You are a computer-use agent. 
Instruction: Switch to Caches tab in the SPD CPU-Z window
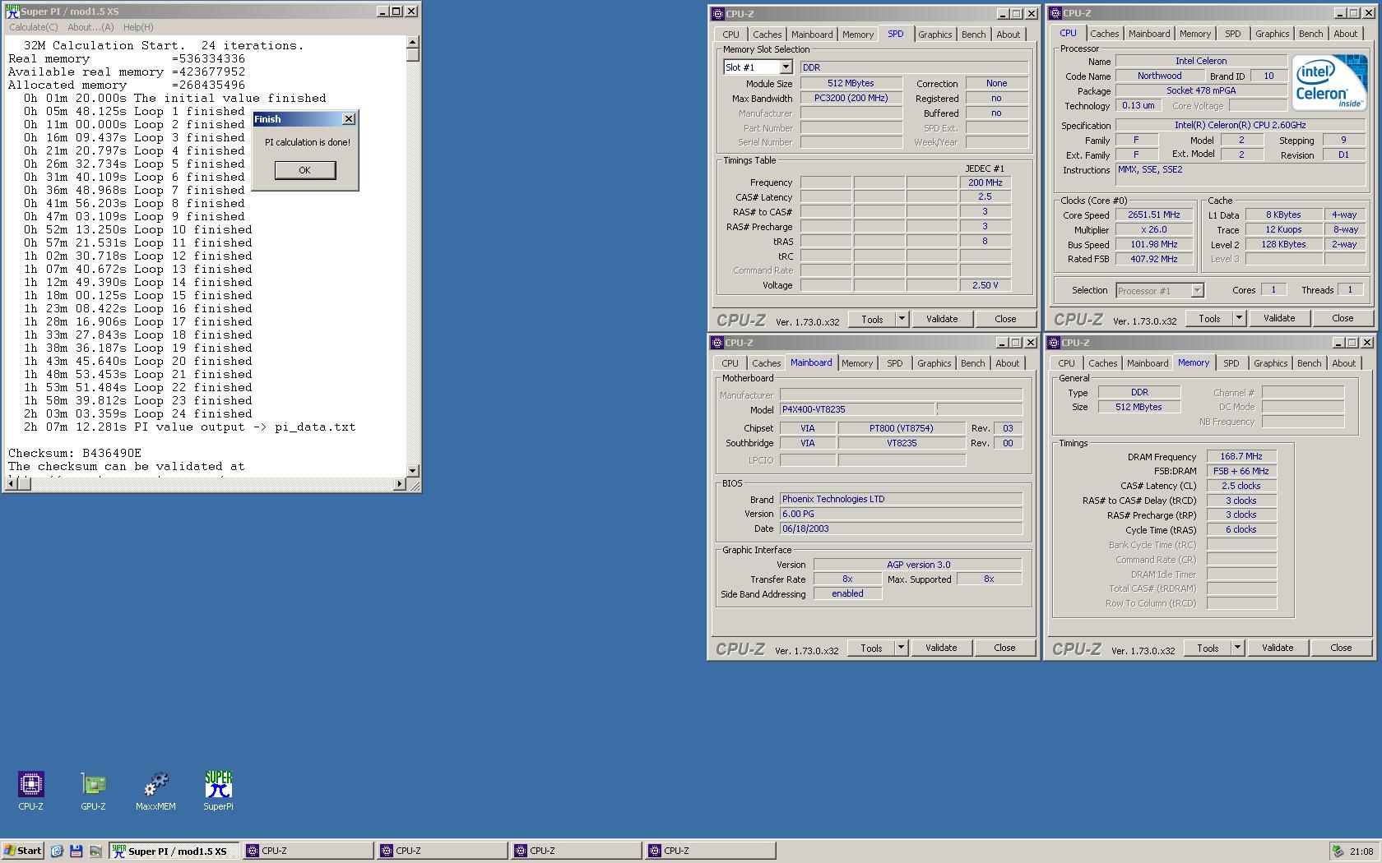[767, 35]
